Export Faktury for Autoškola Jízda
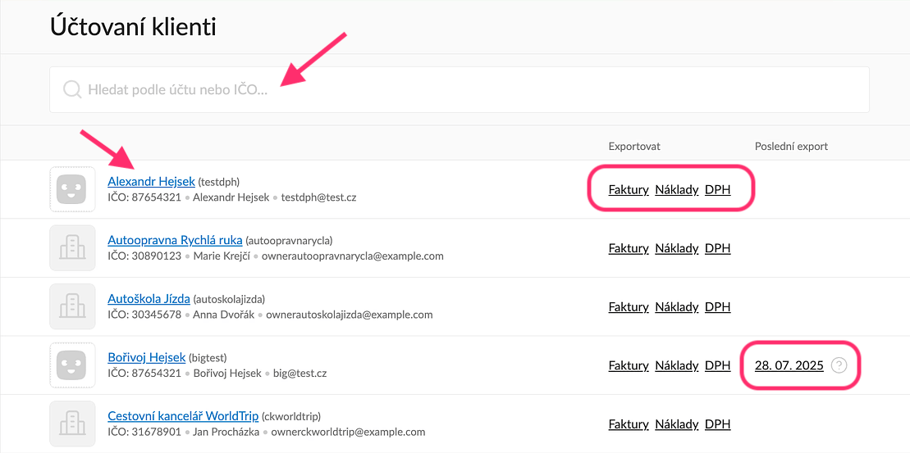910x453 pixels. tap(629, 307)
